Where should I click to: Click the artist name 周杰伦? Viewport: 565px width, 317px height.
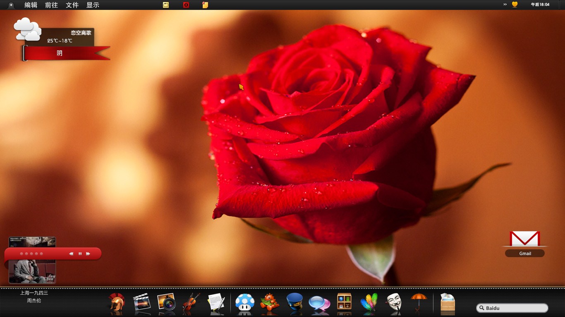click(x=34, y=300)
